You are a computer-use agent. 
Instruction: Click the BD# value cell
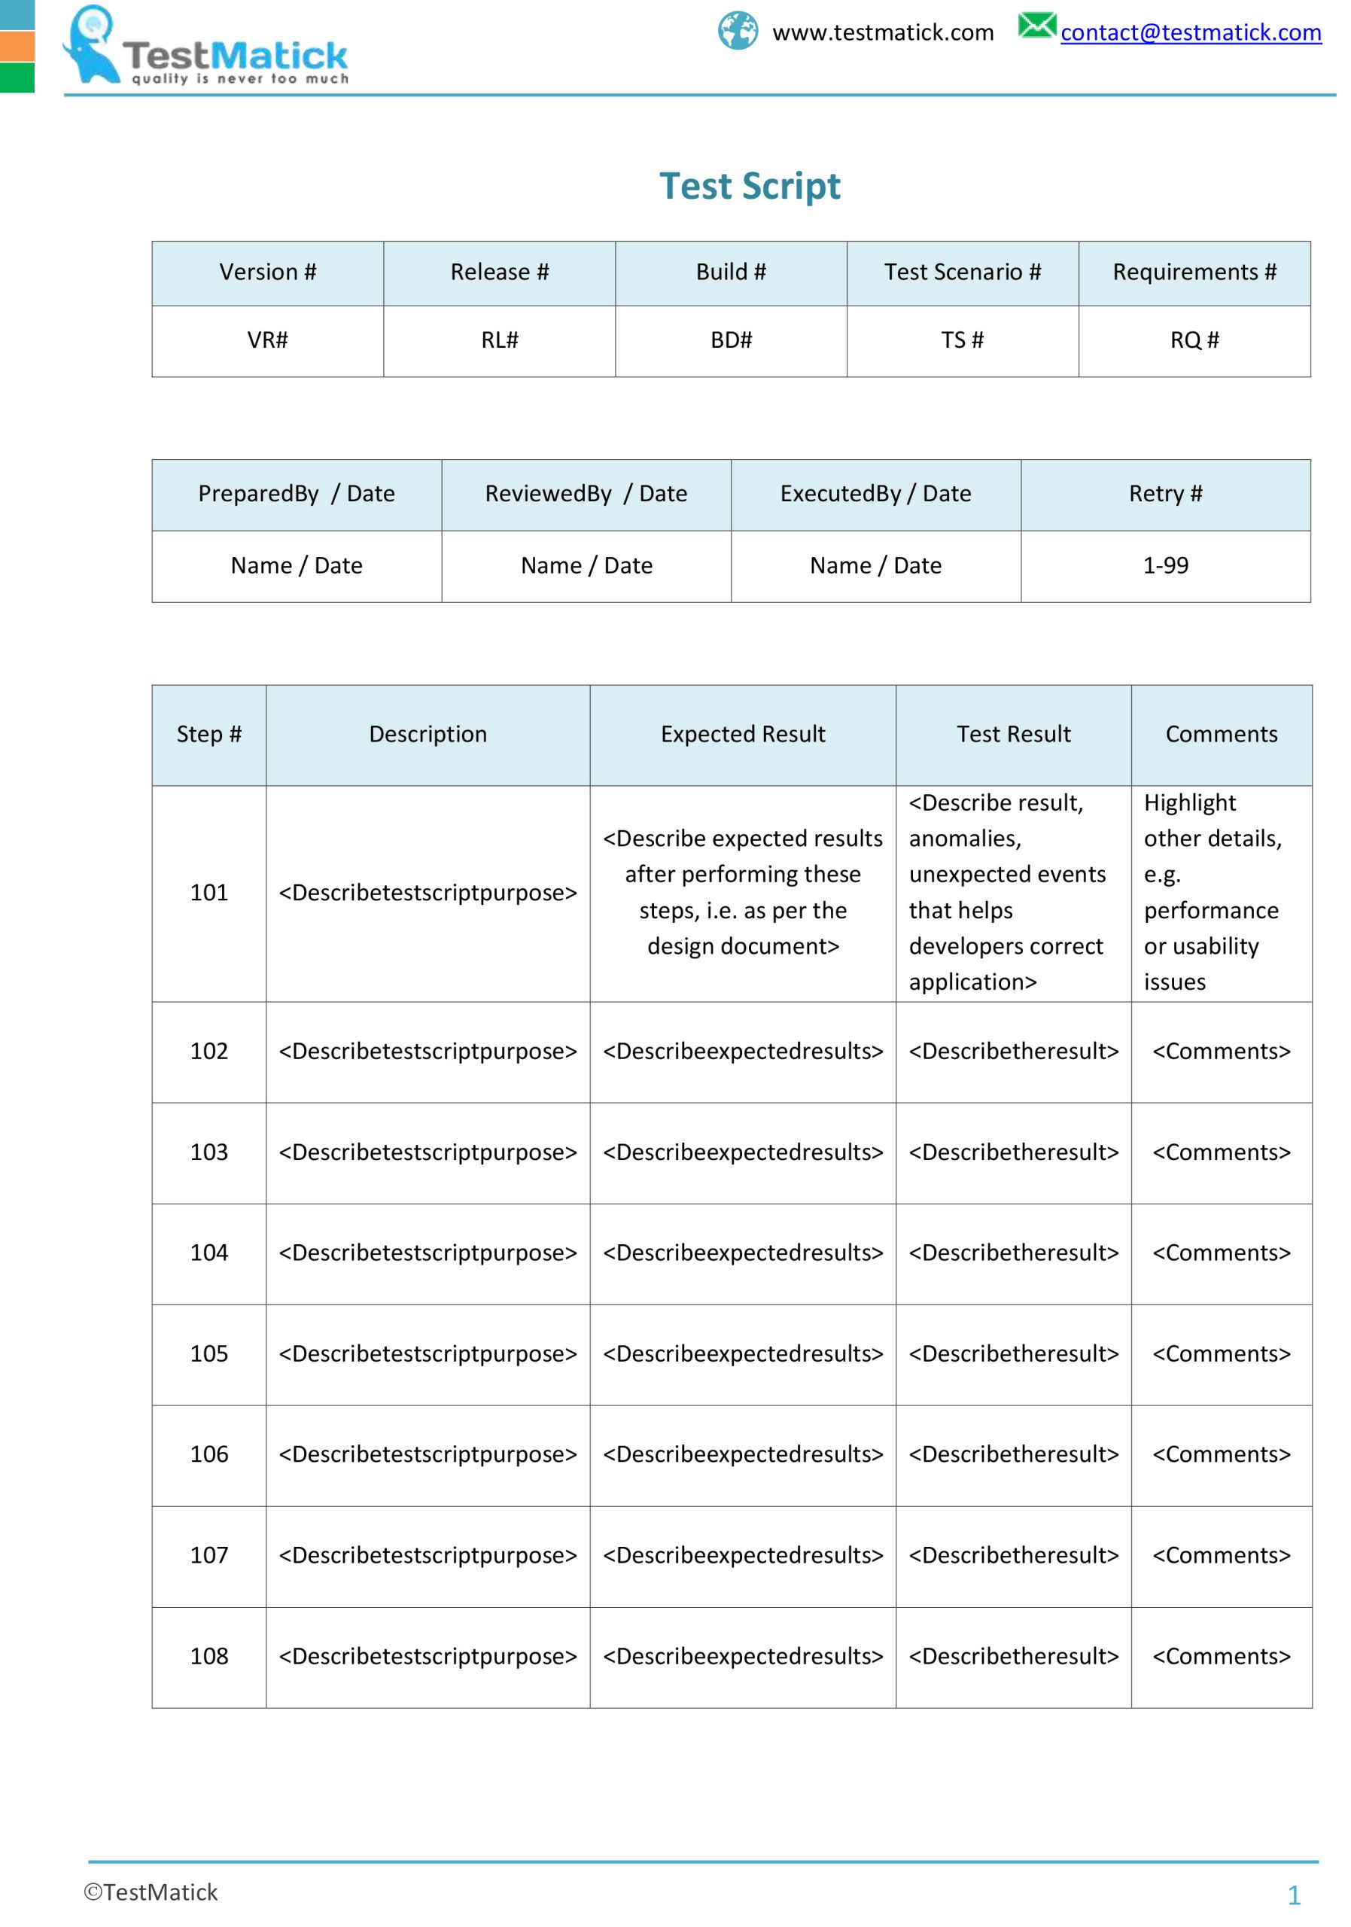(x=731, y=341)
